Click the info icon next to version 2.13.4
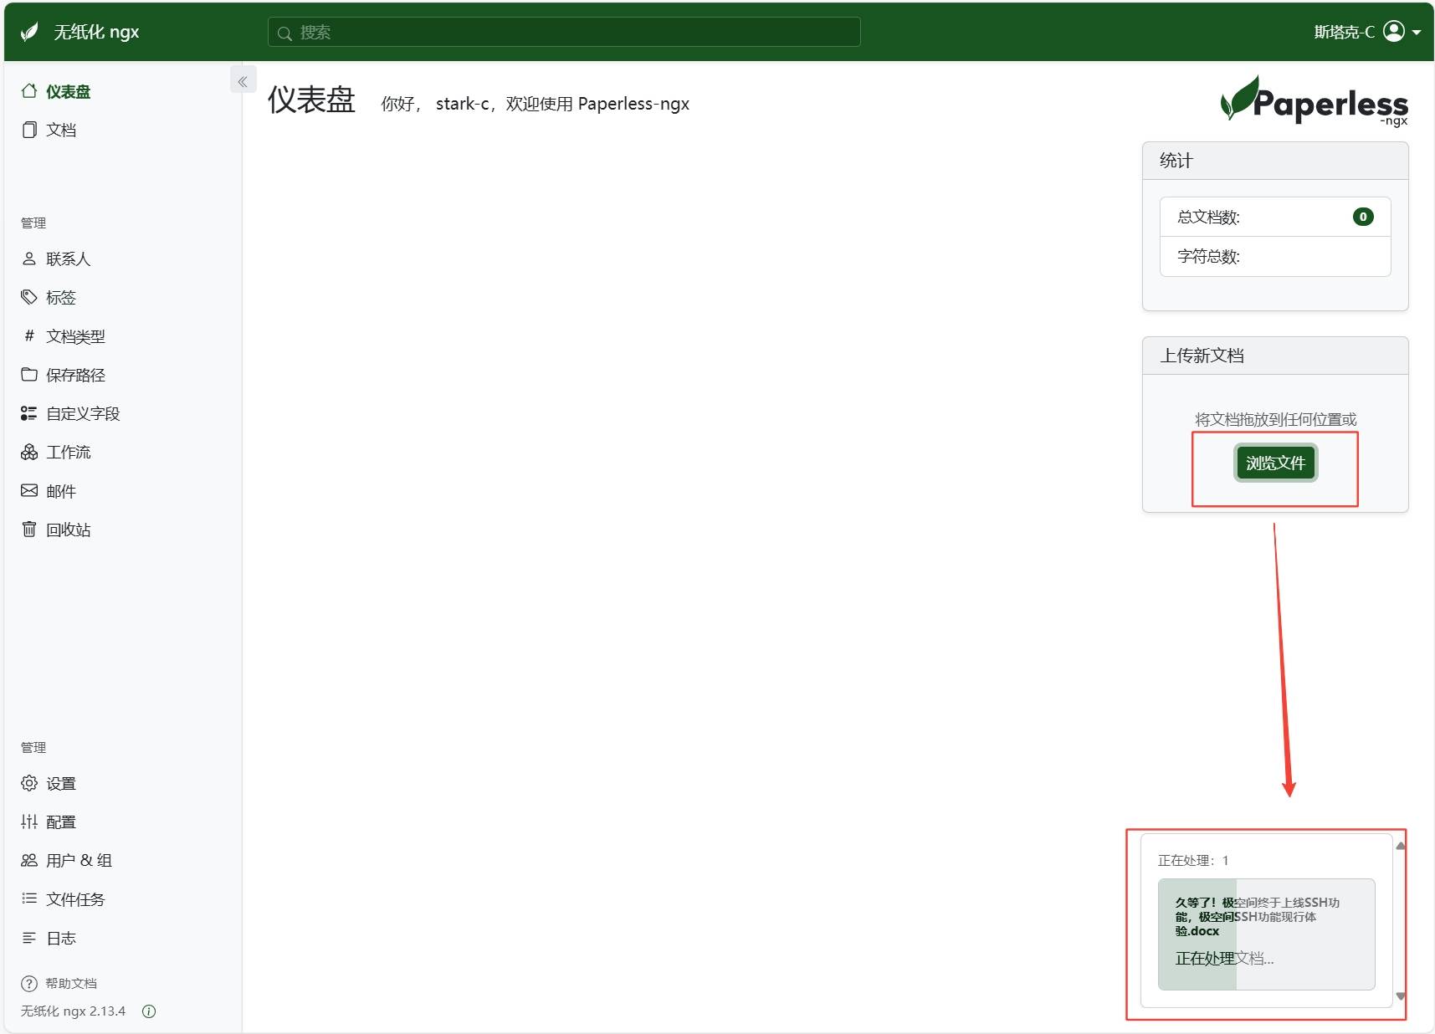The width and height of the screenshot is (1435, 1034). [x=149, y=1011]
